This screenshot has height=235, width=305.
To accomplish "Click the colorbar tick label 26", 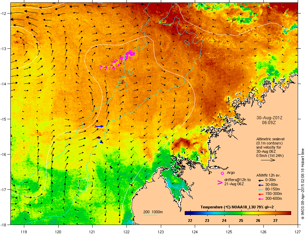I will 258,220.
